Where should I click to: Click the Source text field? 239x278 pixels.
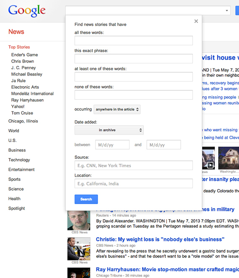pos(134,165)
